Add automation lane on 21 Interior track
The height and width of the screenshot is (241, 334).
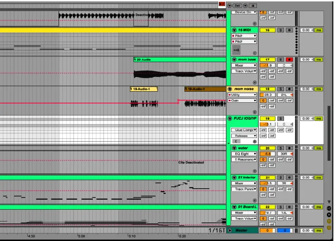coord(255,200)
